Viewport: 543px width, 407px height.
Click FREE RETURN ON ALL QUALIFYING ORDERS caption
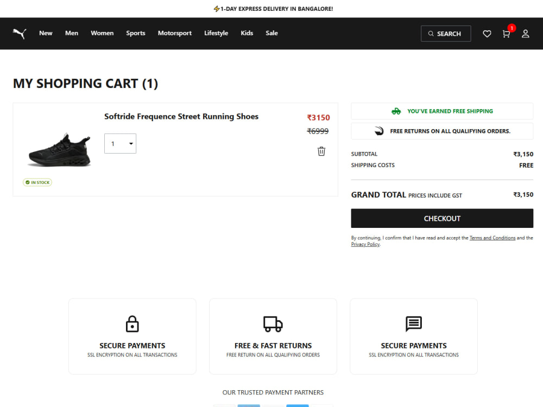click(x=273, y=355)
